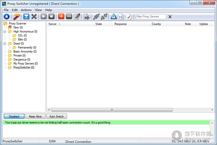This screenshot has width=217, height=145.
Task: Click the ProxySwitcher status bar label
Action: pos(12,141)
